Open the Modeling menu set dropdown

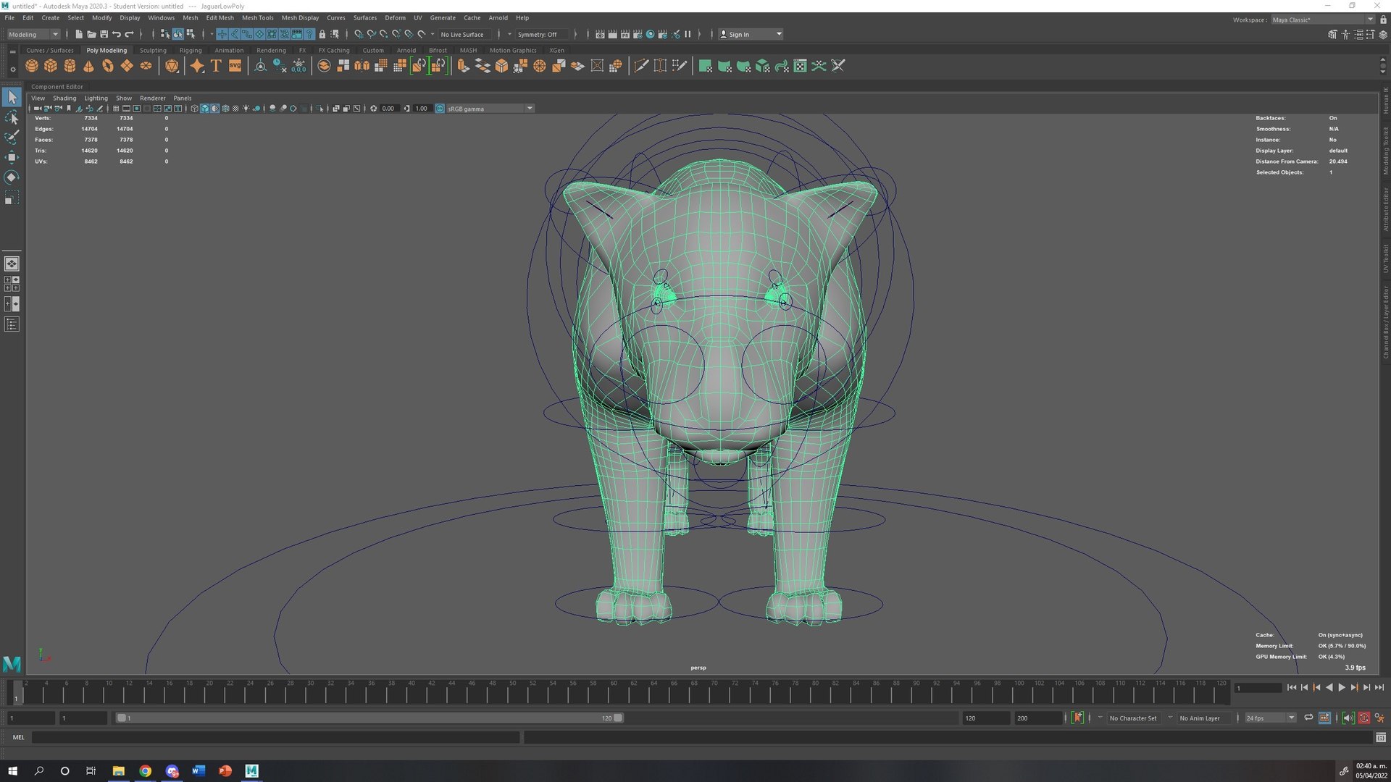[33, 34]
